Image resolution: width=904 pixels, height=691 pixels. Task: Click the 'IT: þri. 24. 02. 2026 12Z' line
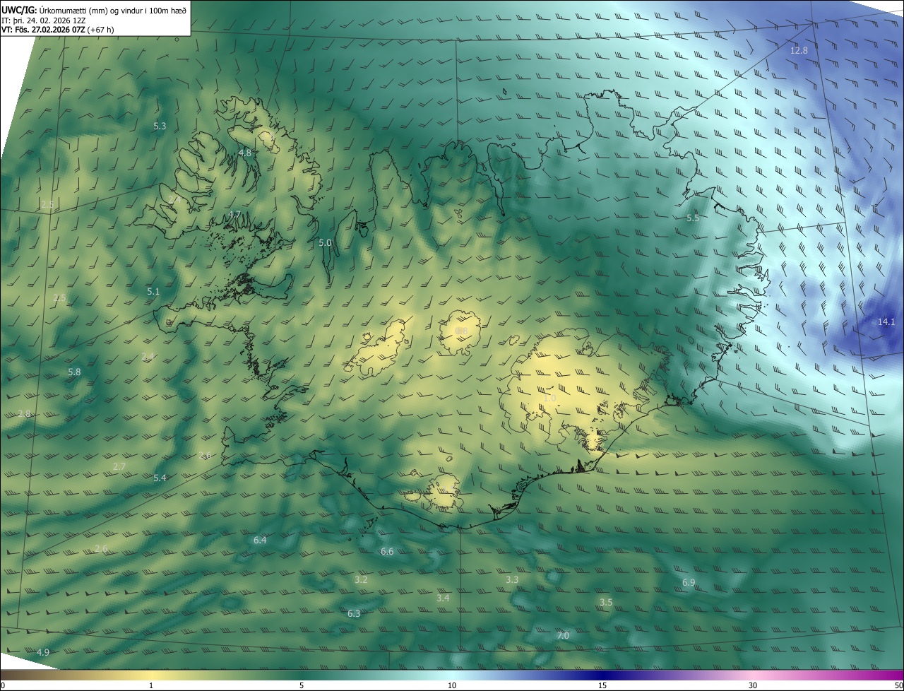pos(44,20)
